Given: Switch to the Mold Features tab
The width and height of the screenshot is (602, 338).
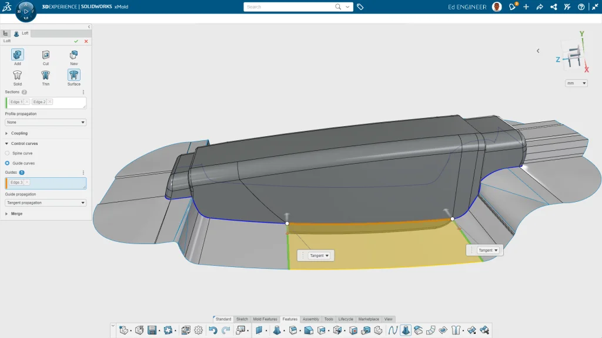Looking at the screenshot, I should (x=265, y=319).
